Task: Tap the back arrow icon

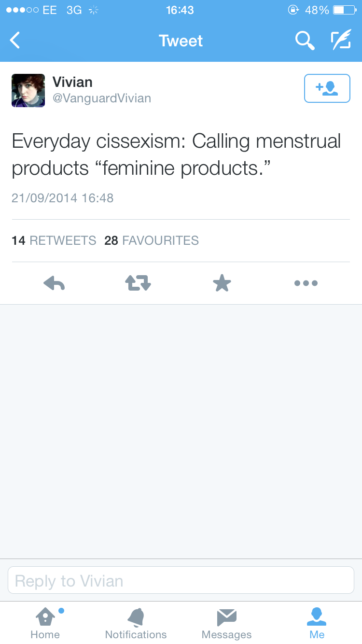Action: point(15,41)
